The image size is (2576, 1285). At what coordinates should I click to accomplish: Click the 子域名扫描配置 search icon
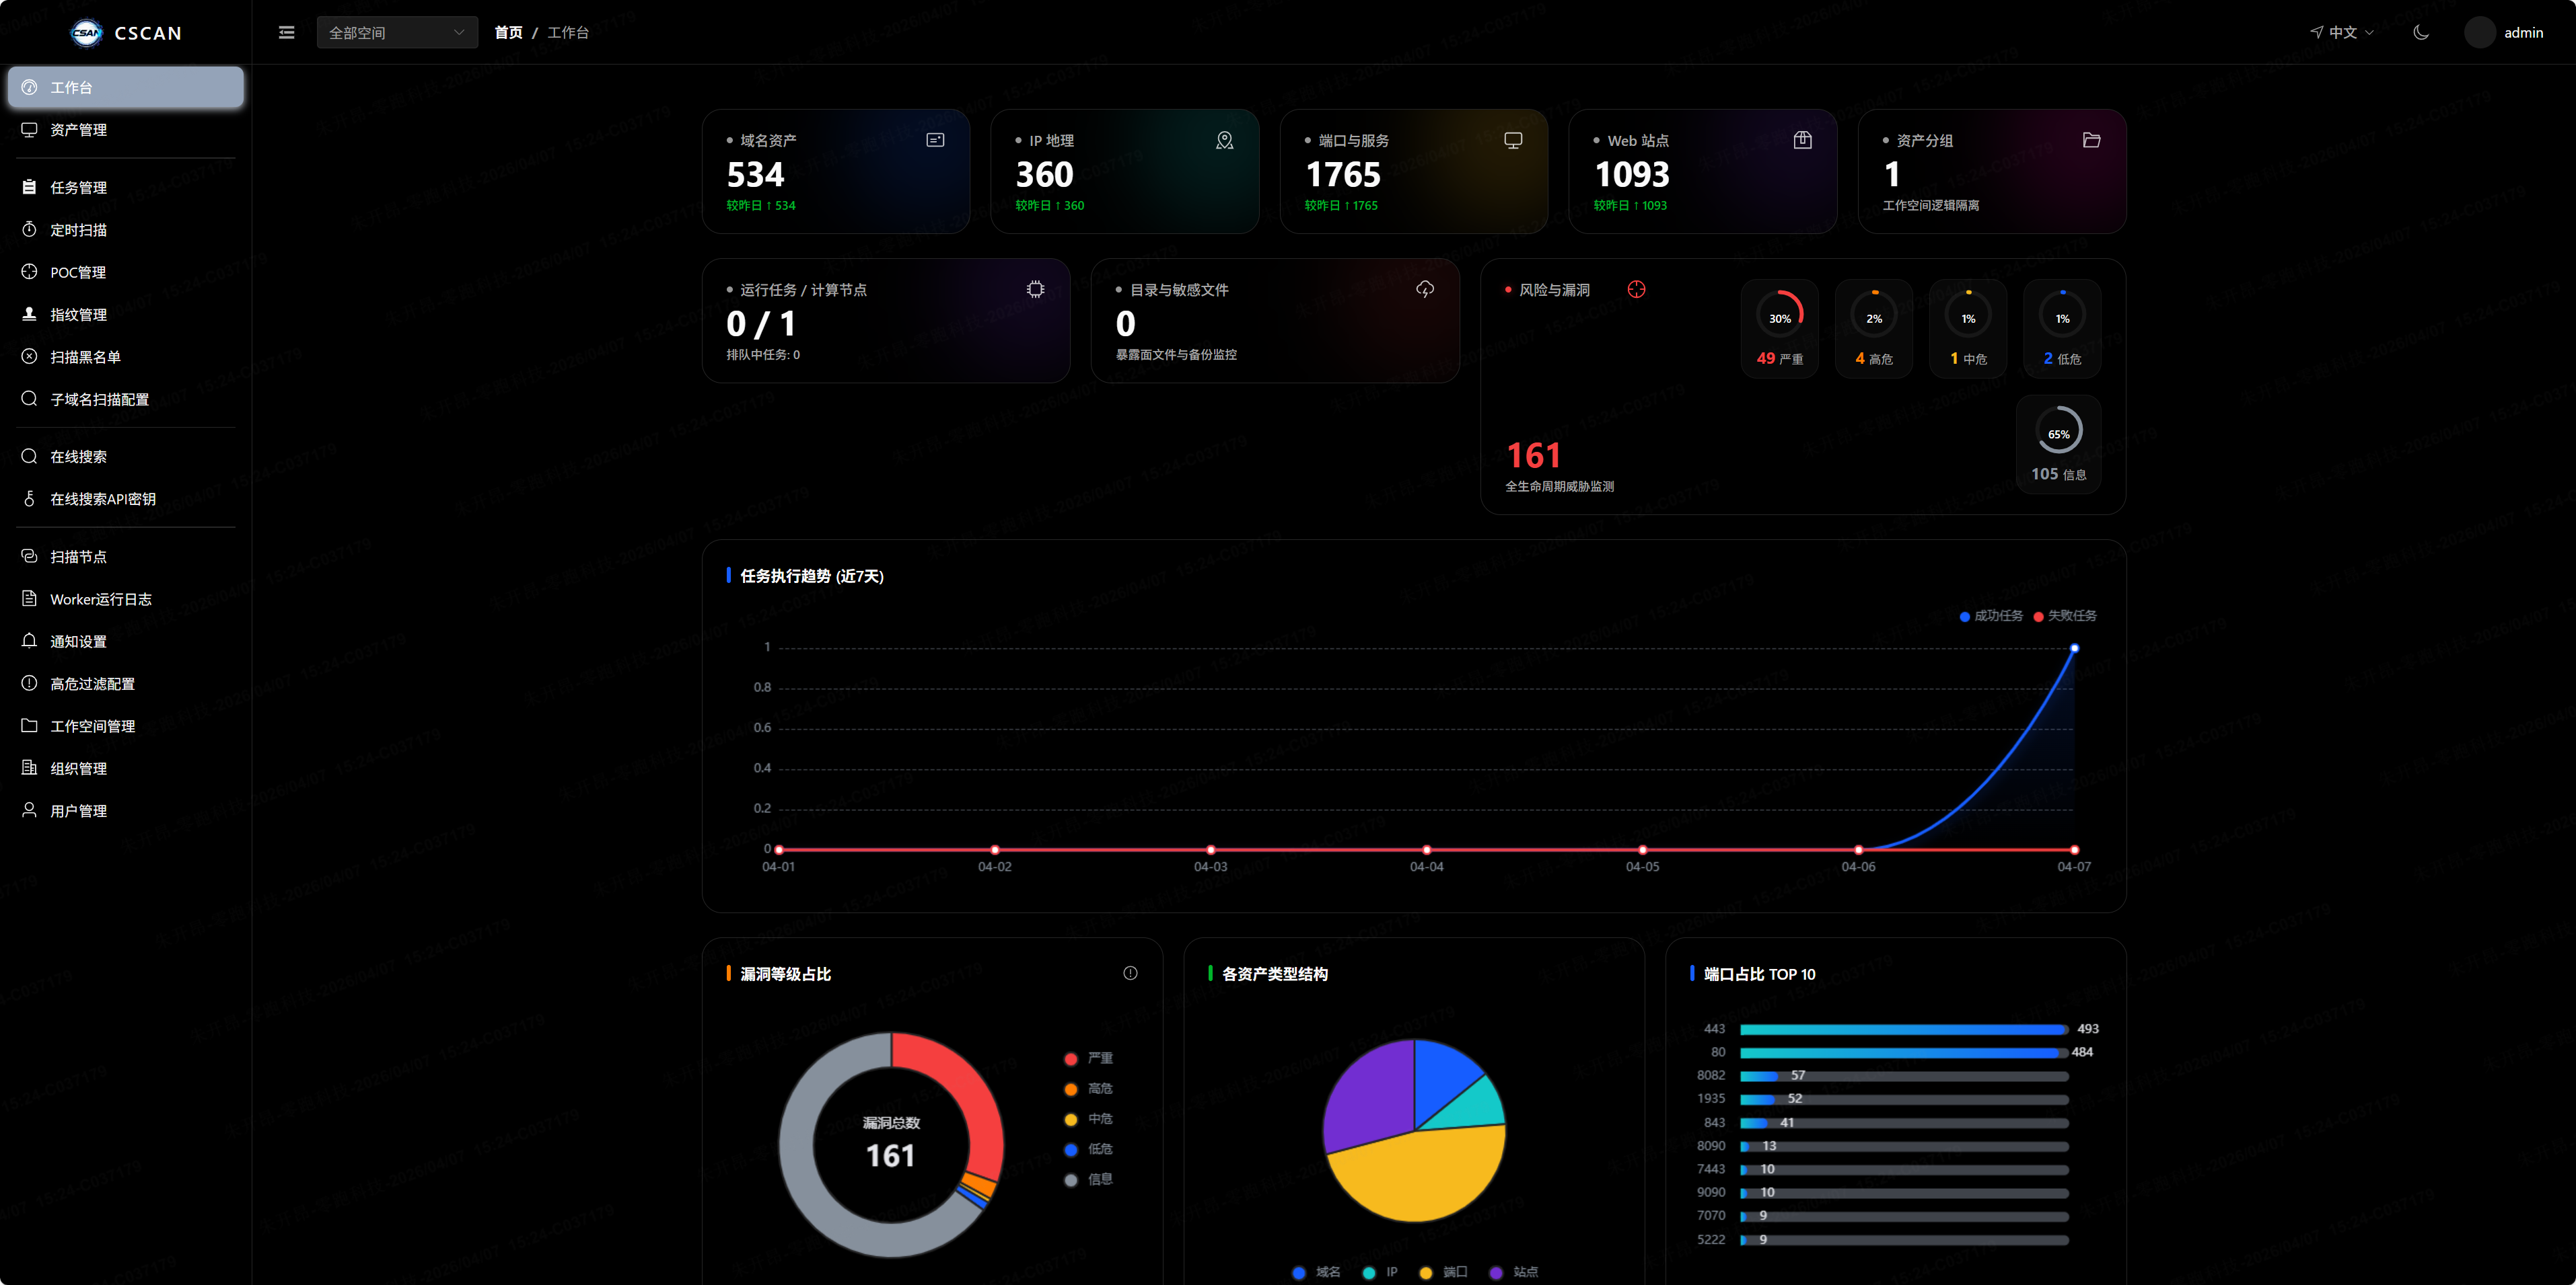coord(29,399)
